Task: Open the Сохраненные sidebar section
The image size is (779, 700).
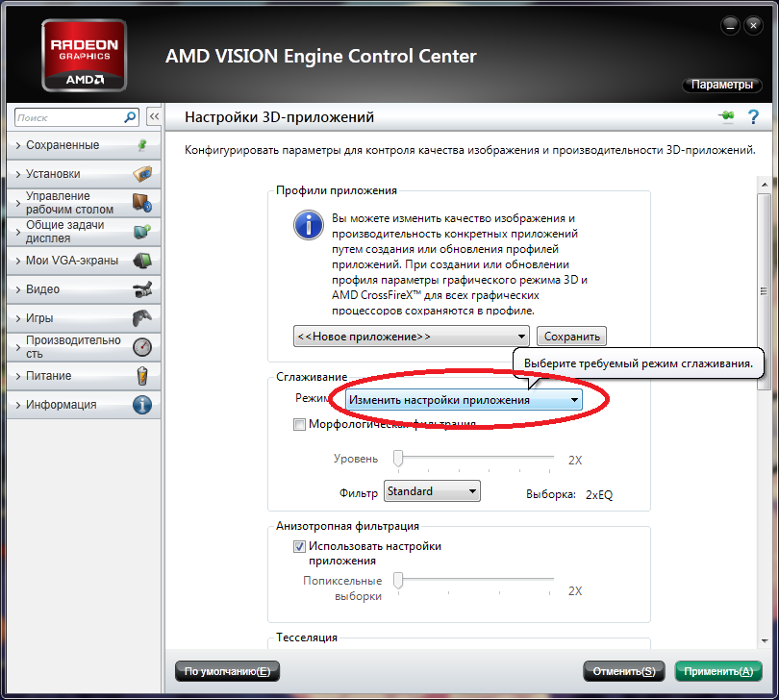Action: coord(84,145)
